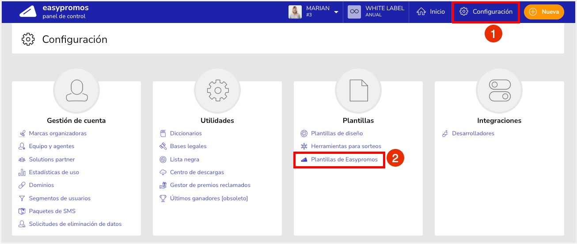This screenshot has width=577, height=244.
Task: Click the Equipo y agentes person icon
Action: 22,146
